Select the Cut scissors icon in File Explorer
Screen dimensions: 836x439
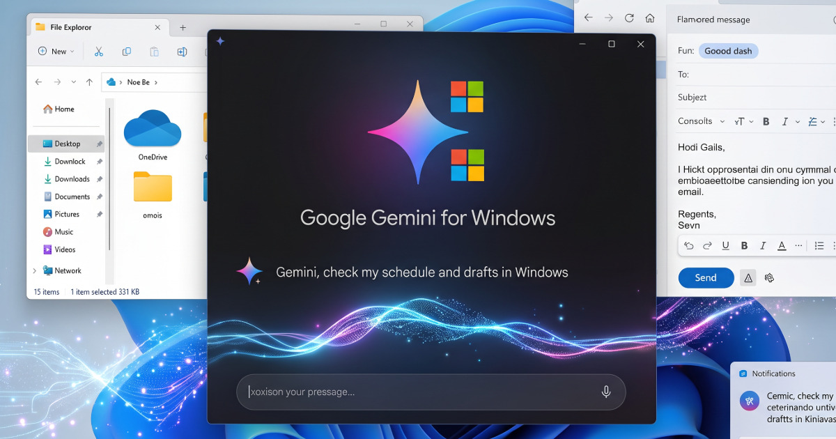[x=98, y=52]
